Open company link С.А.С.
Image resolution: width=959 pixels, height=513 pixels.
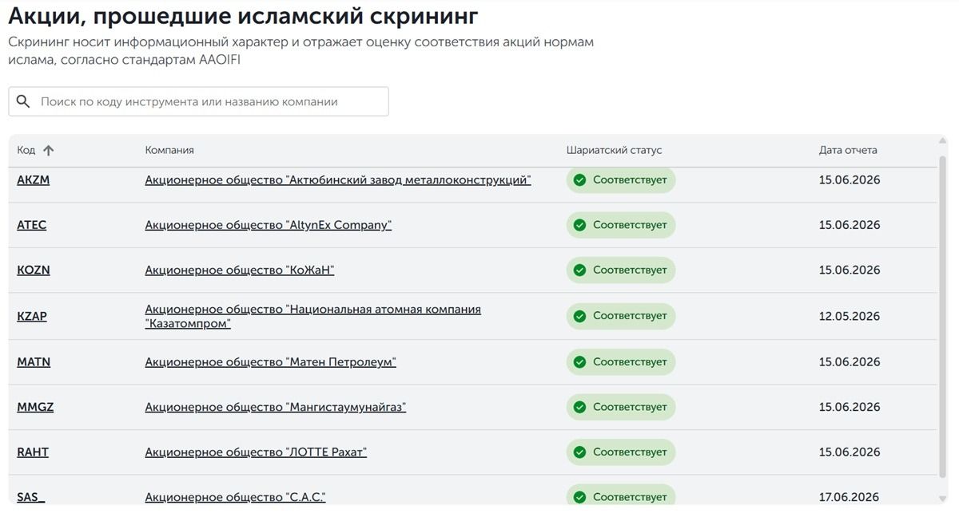236,498
